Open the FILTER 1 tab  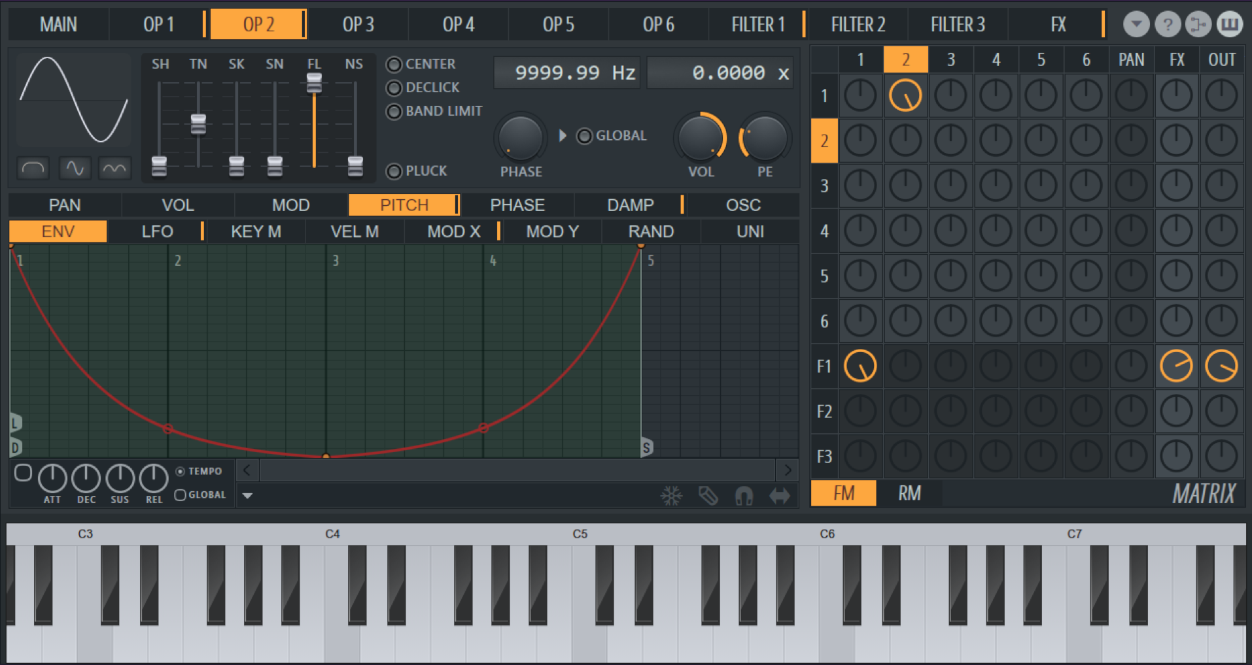757,25
